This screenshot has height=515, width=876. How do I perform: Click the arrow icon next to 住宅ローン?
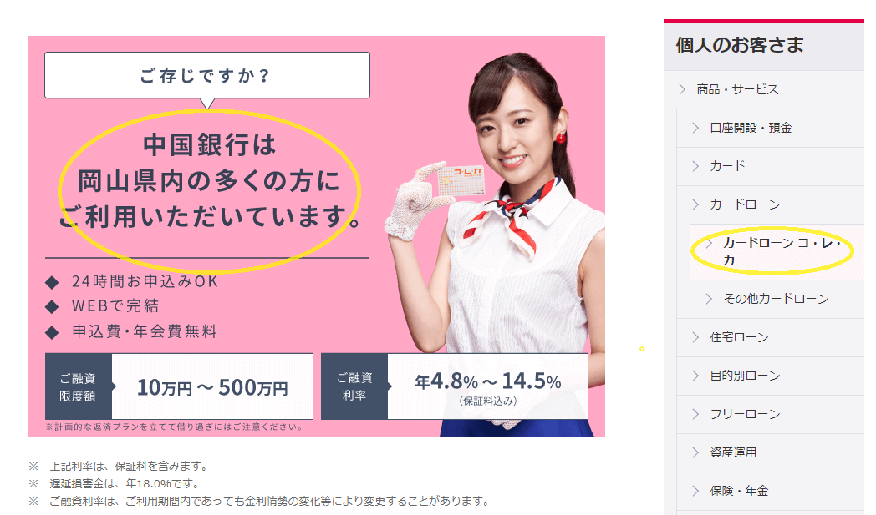click(695, 337)
